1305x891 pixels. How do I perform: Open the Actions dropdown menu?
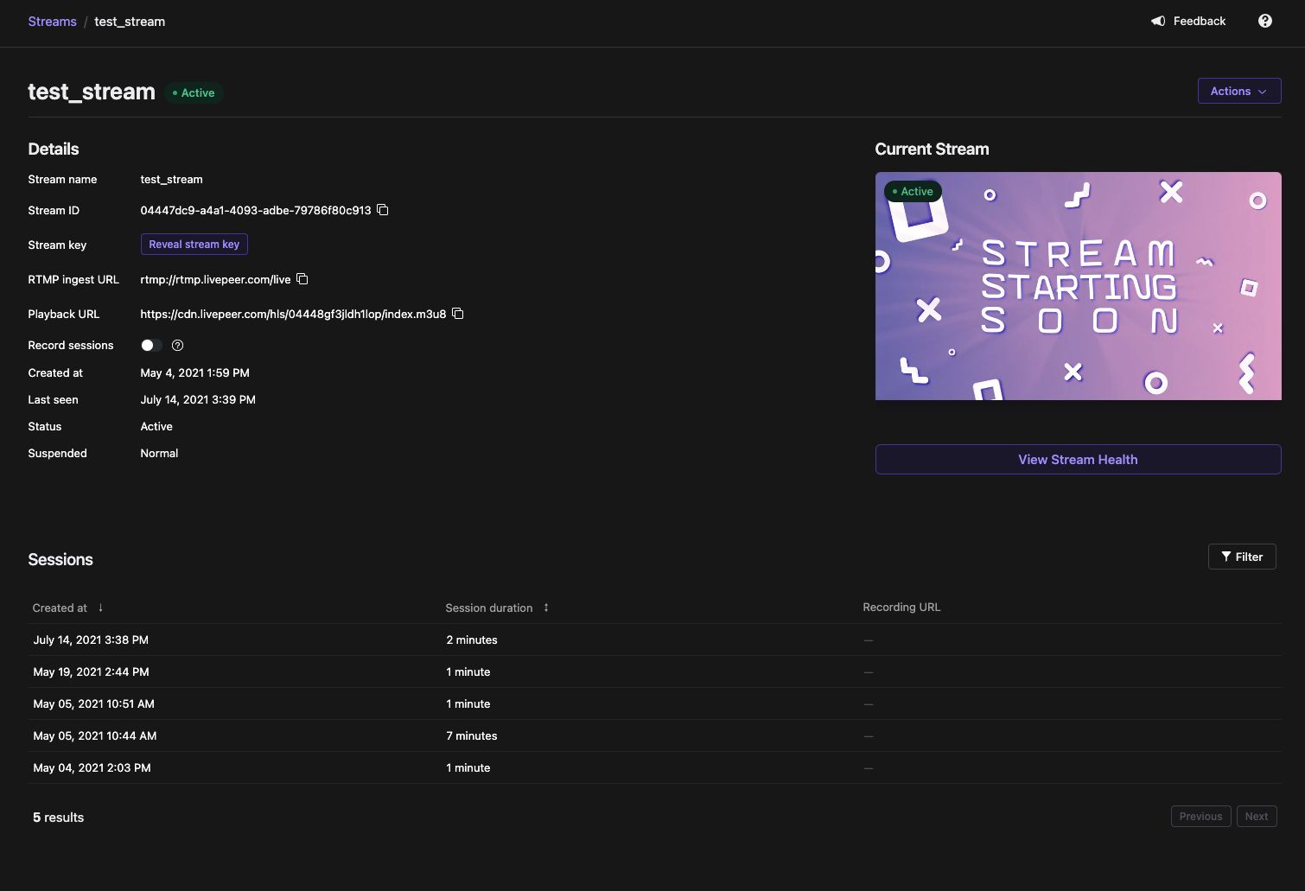1239,91
